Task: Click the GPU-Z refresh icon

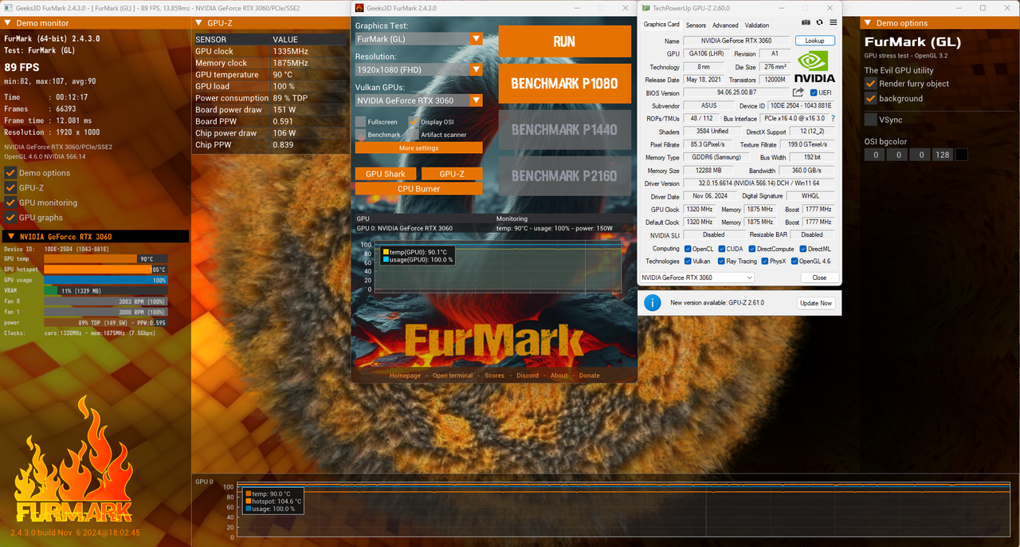Action: click(819, 22)
